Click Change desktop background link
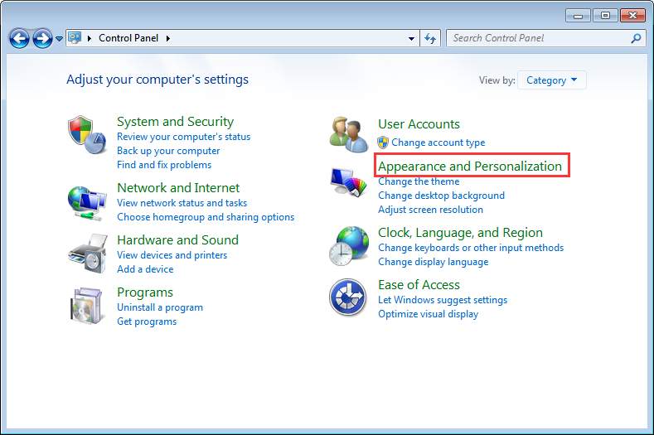Viewport: 654px width, 435px height. click(x=441, y=196)
